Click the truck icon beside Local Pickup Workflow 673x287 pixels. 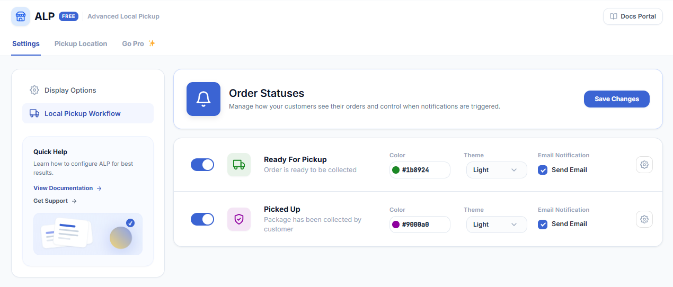coord(34,113)
